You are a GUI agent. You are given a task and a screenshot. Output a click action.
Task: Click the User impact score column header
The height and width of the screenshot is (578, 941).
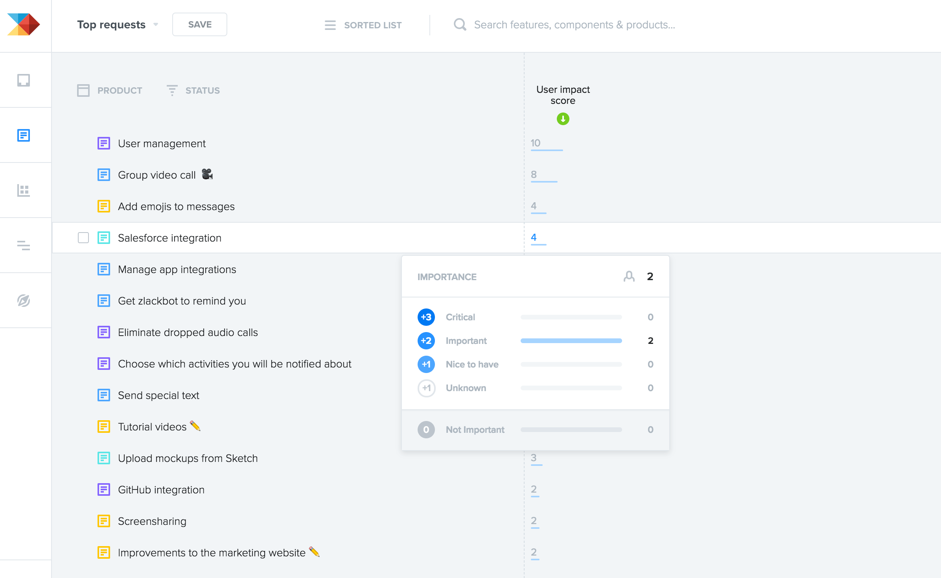(x=563, y=95)
